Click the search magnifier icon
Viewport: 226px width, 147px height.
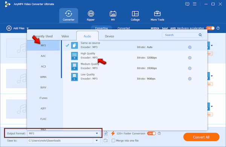[x=200, y=35]
